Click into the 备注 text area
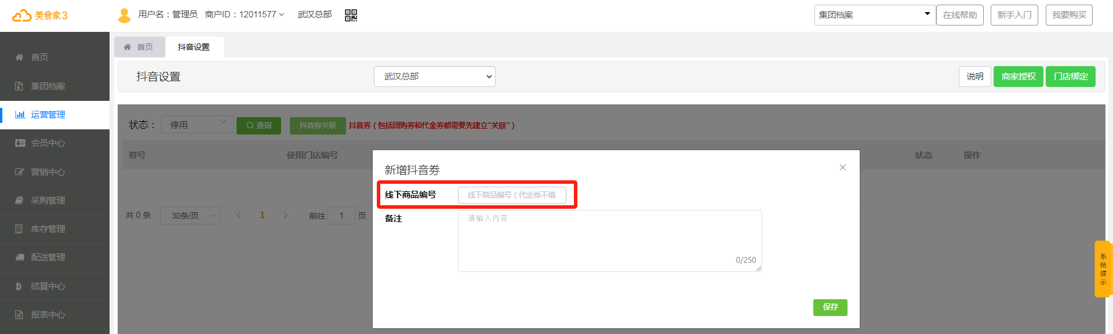The width and height of the screenshot is (1113, 334). coord(610,241)
